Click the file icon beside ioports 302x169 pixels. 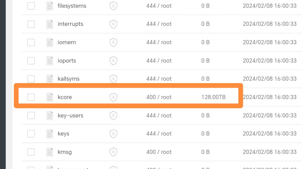tap(50, 60)
